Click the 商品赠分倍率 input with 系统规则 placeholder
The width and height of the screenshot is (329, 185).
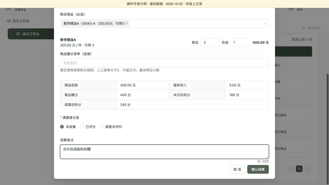tap(164, 63)
